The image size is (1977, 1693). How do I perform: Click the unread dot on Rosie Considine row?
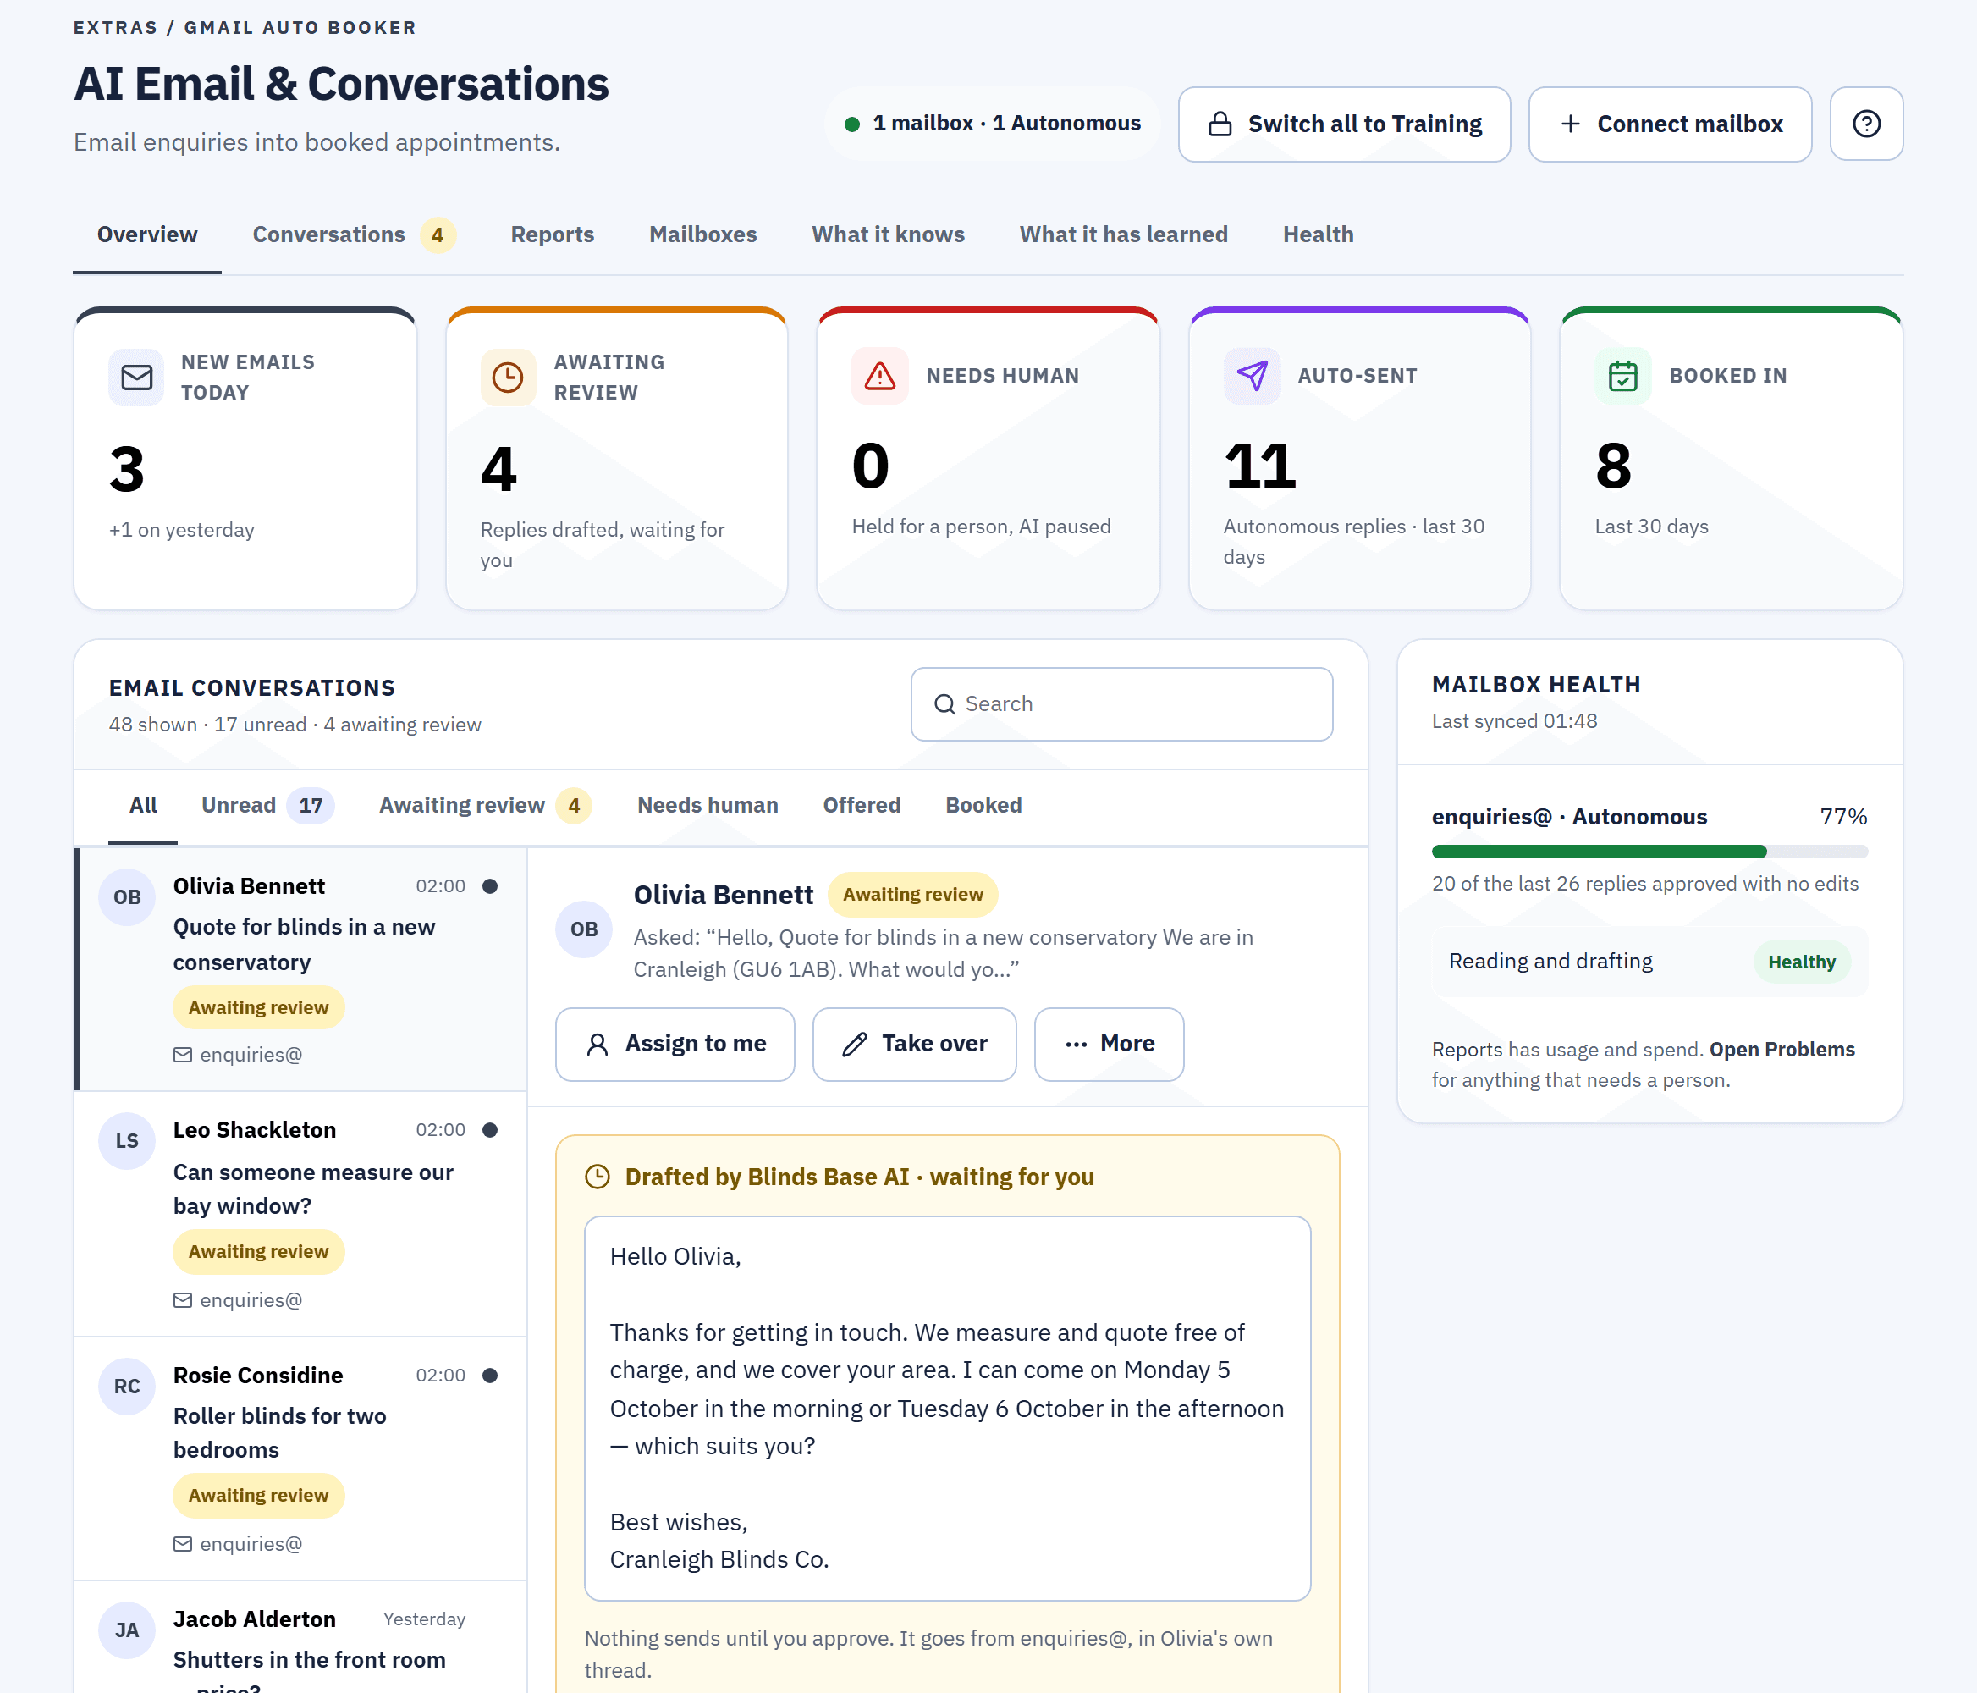pos(490,1376)
